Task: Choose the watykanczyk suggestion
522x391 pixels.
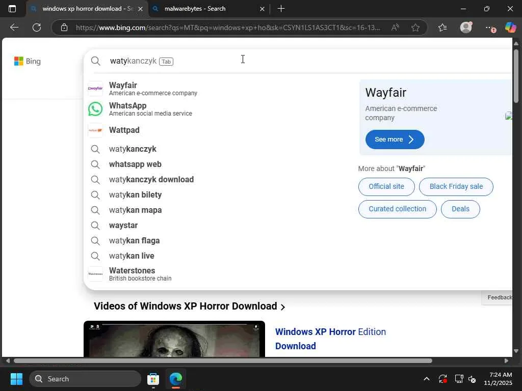Action: tap(133, 149)
